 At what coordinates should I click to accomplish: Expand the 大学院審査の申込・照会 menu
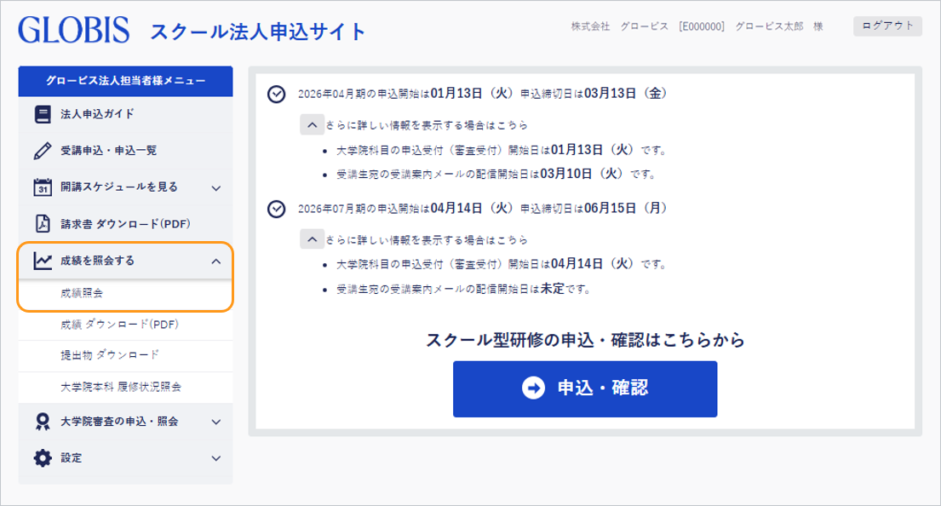coord(218,420)
